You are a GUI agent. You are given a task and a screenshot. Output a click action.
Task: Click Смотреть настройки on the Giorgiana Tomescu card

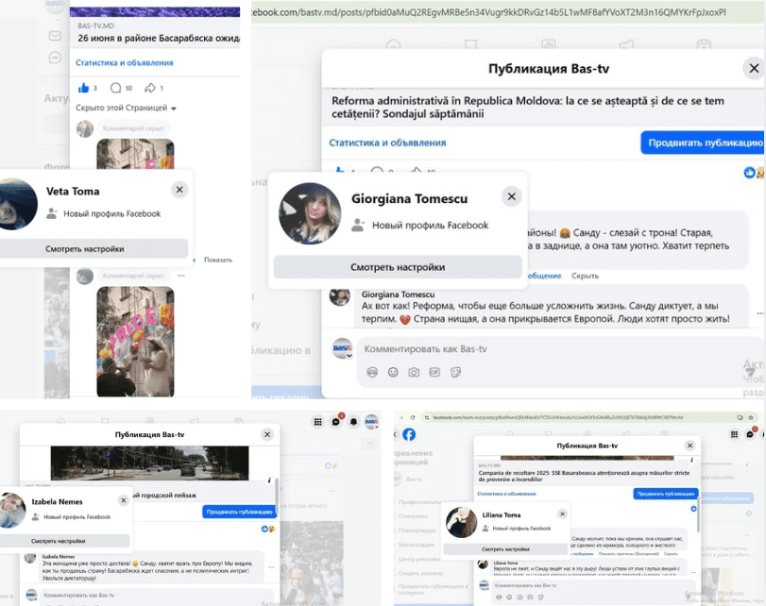pyautogui.click(x=398, y=267)
